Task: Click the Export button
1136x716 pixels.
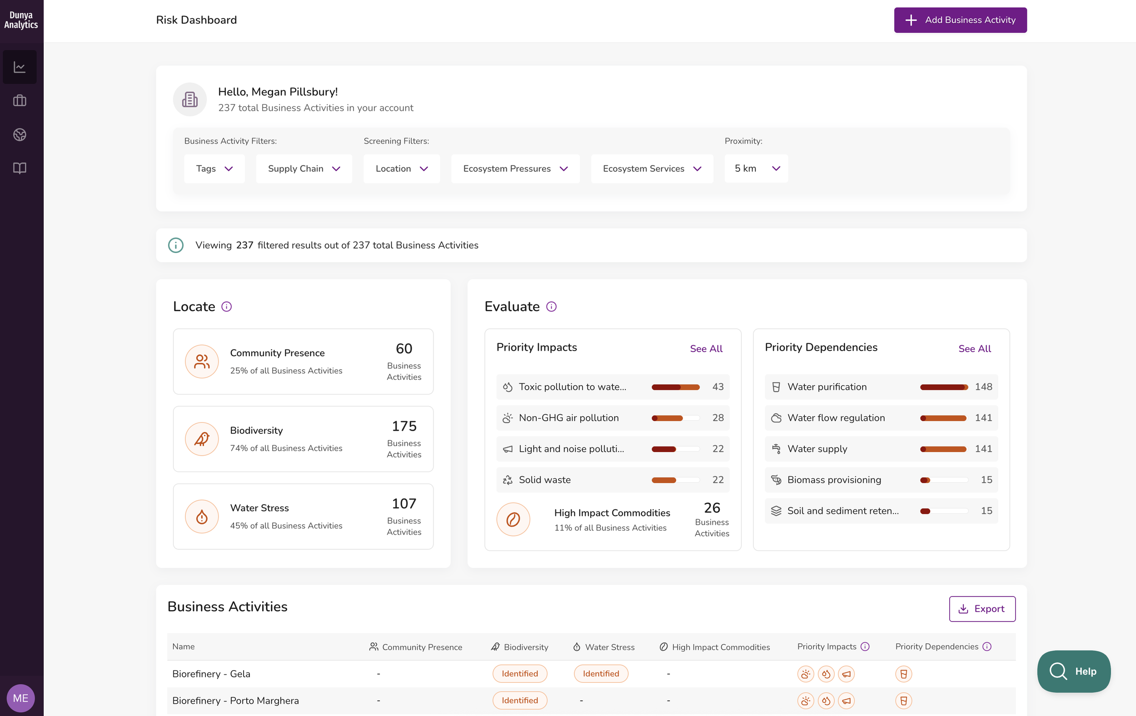Action: pos(982,608)
